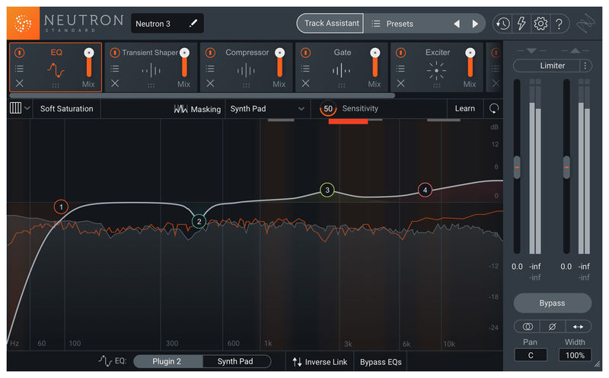This screenshot has width=609, height=378.
Task: Toggle the Transient Shaper power button
Action: coord(115,53)
